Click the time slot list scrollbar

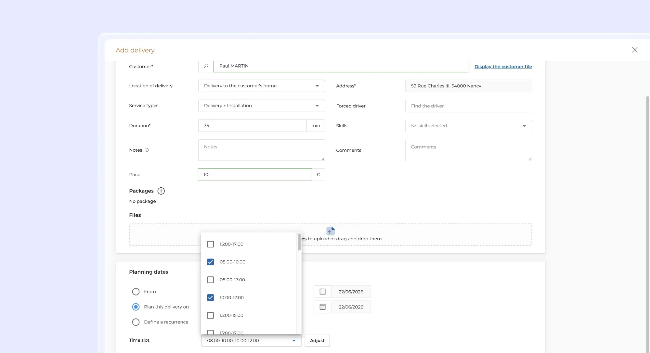click(299, 242)
